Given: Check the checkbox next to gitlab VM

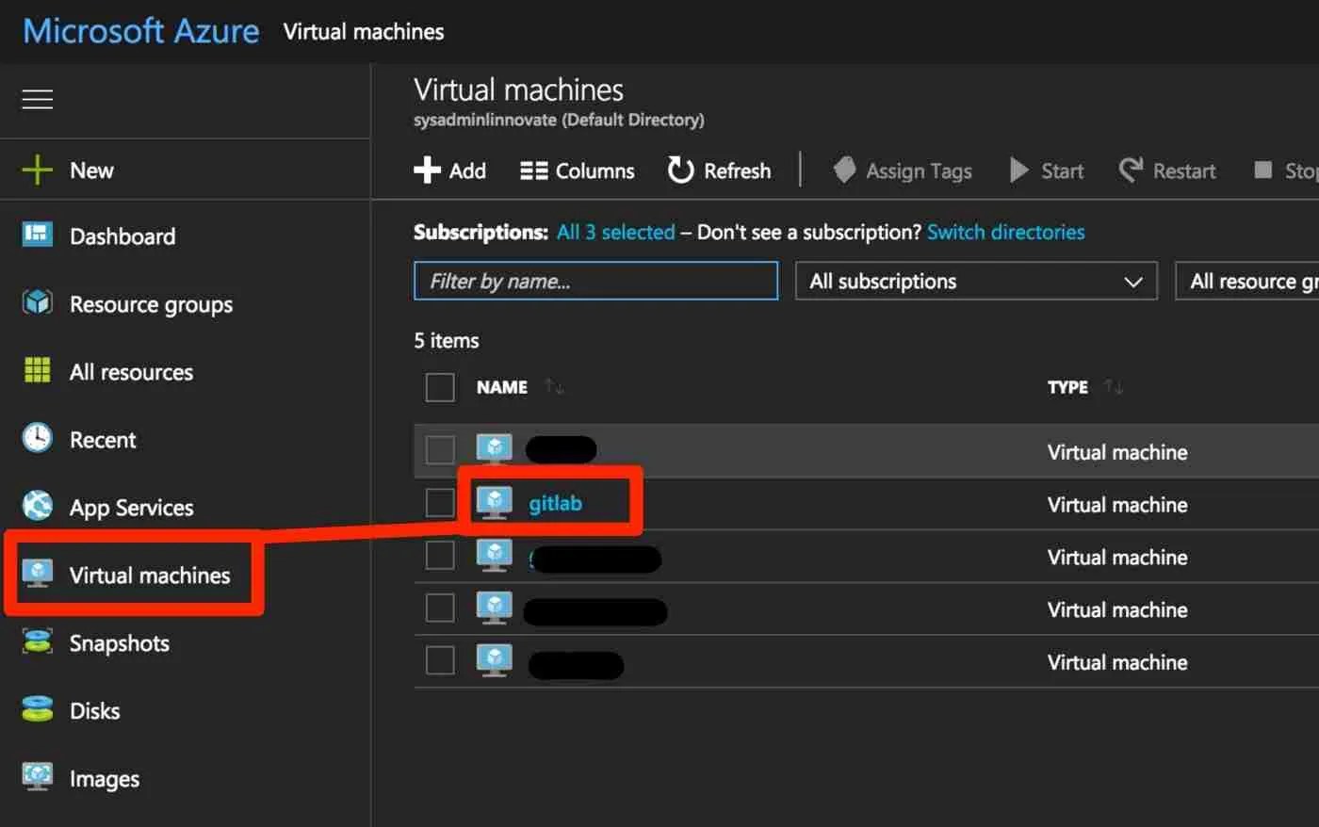Looking at the screenshot, I should [x=439, y=502].
